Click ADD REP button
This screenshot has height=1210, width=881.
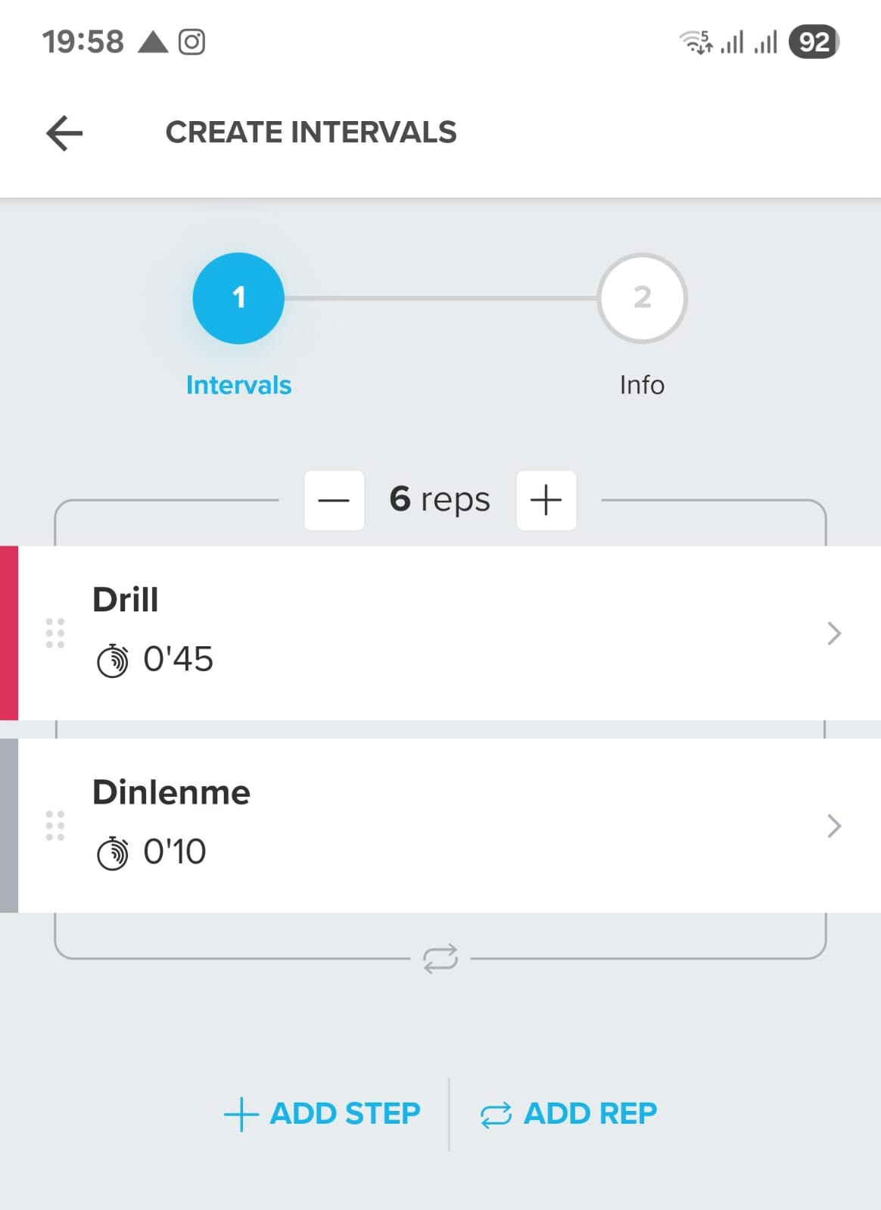point(568,1114)
